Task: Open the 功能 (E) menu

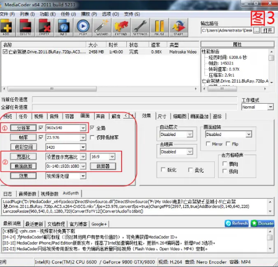Action: tap(48, 14)
